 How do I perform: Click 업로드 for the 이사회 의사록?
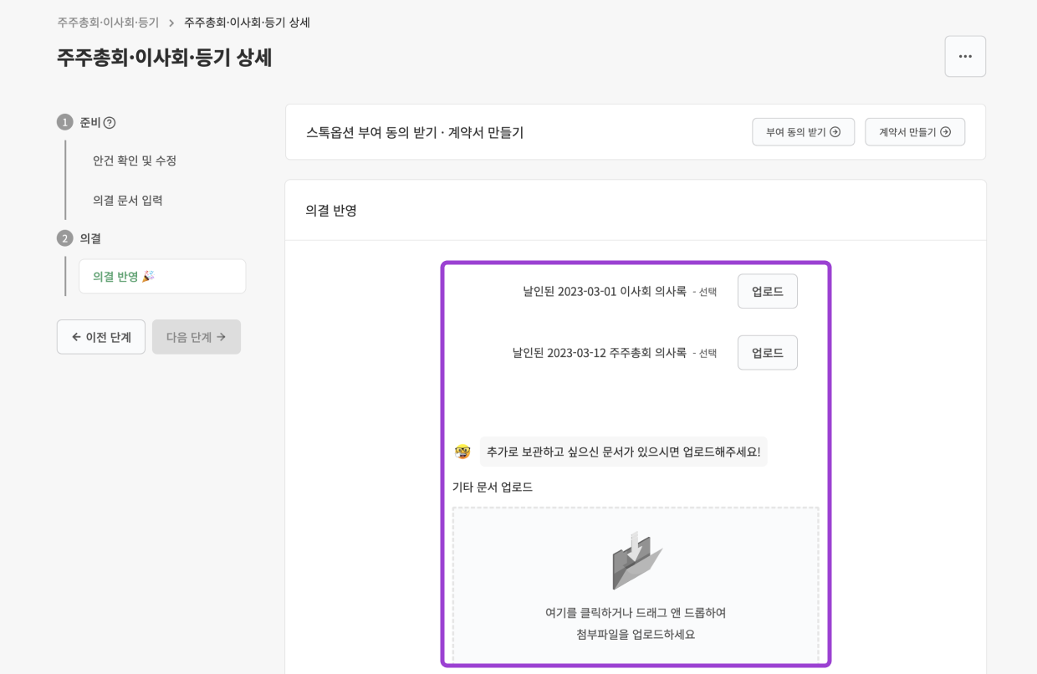coord(767,291)
